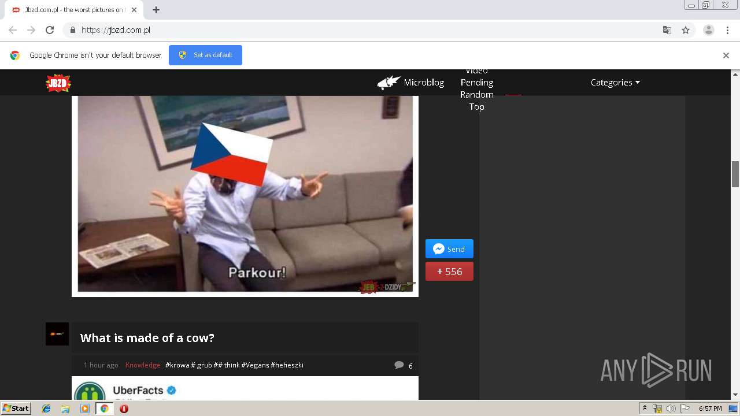Select the Top menu item
This screenshot has height=416, width=740.
(x=476, y=107)
